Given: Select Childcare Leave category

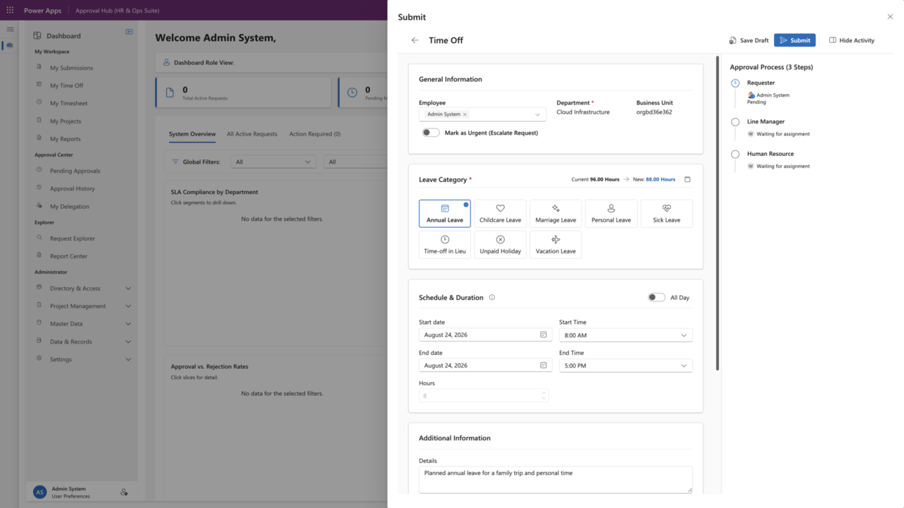Looking at the screenshot, I should tap(500, 213).
